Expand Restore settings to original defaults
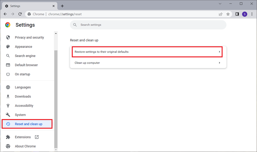The image size is (257, 152). pyautogui.click(x=147, y=52)
